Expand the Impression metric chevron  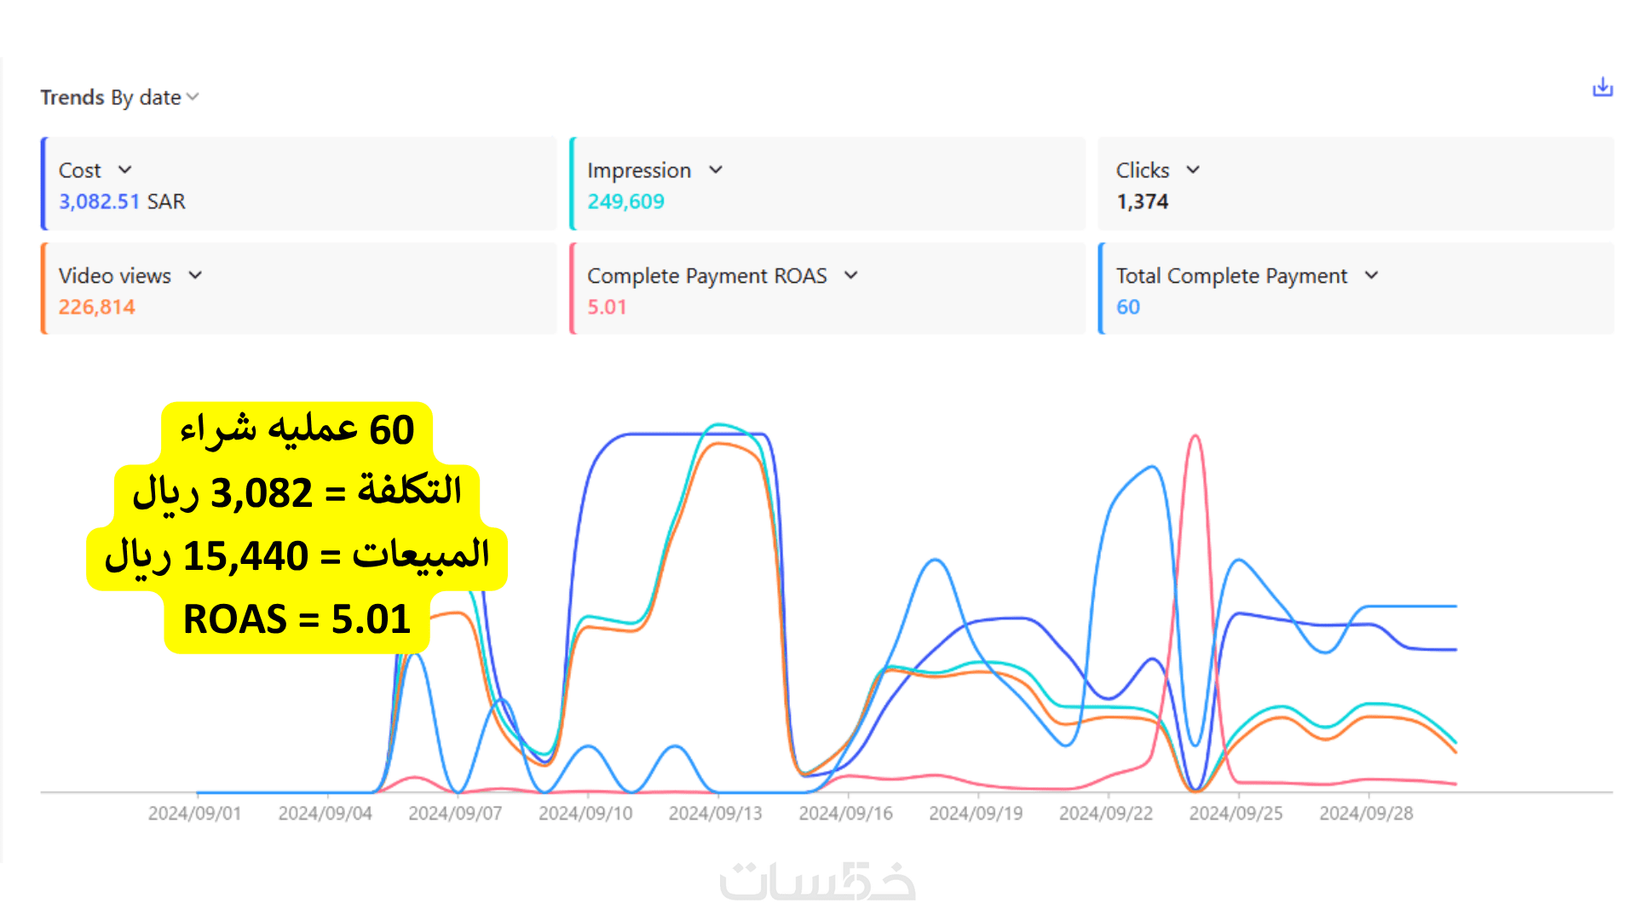716,170
